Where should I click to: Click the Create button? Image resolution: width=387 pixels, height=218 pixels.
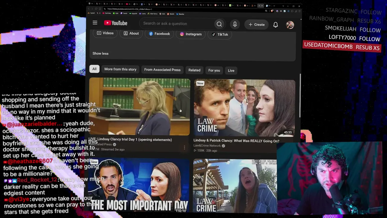[x=256, y=25]
